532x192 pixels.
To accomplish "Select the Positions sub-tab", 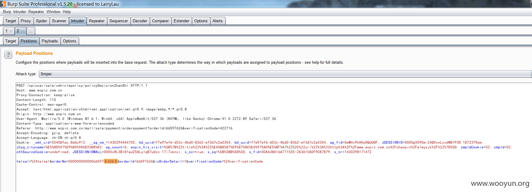I will (29, 41).
